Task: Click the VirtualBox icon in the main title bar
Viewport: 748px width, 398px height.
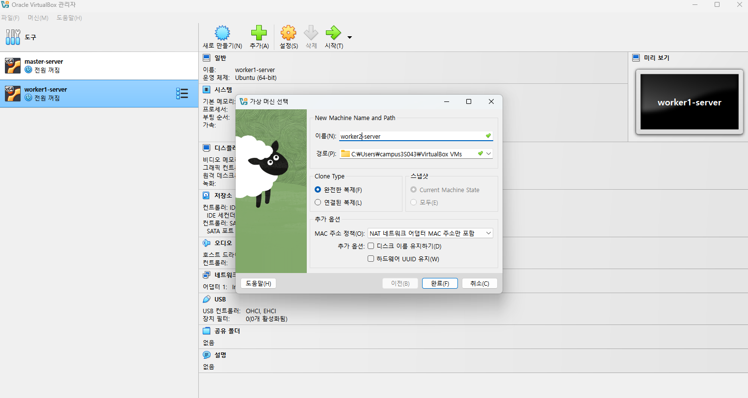Action: 5,4
